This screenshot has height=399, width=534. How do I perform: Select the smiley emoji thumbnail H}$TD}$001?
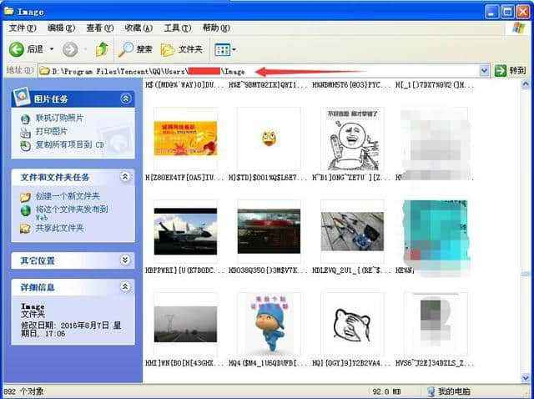pyautogui.click(x=269, y=139)
